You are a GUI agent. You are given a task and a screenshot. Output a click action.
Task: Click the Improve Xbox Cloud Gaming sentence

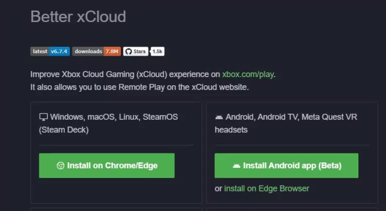pos(153,74)
